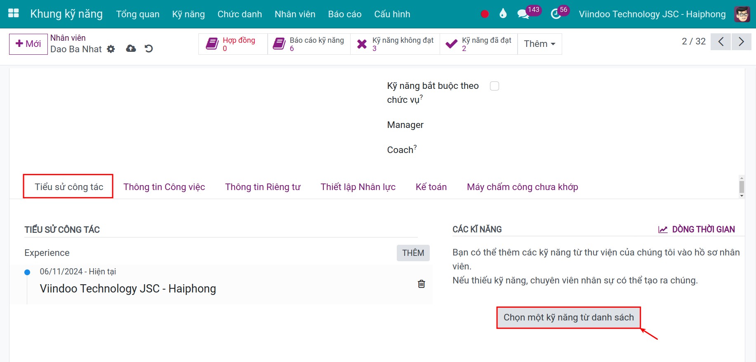Click the water drop icon in navbar
The width and height of the screenshot is (756, 362).
(503, 14)
